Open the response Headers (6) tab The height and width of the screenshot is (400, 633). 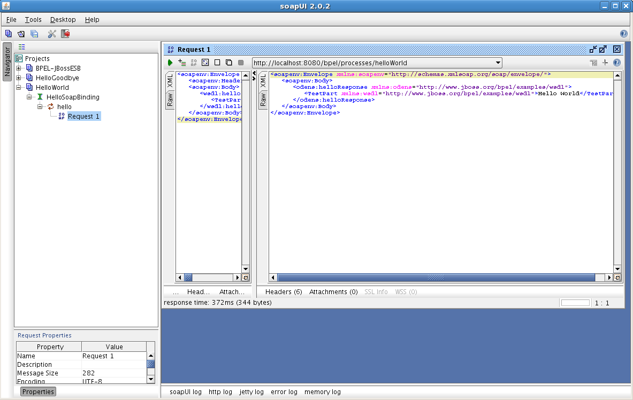[284, 292]
